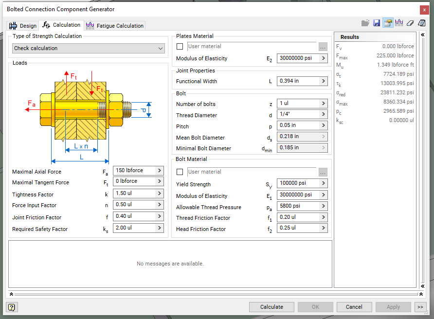Enable User material for the bolt
The width and height of the screenshot is (434, 319).
click(x=180, y=171)
